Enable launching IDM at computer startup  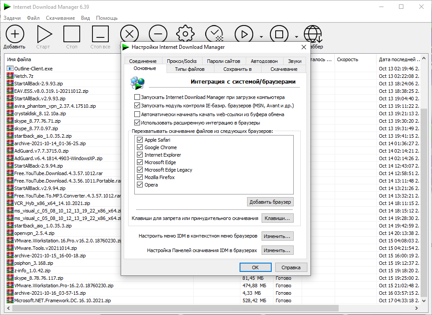[x=137, y=97]
